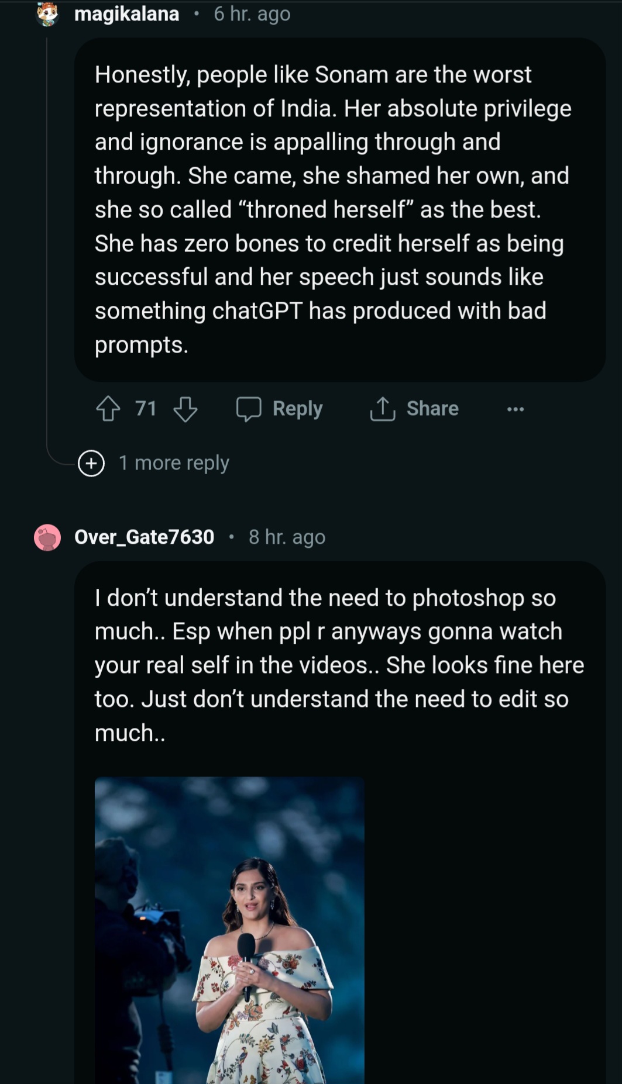Select Over_Gate7630's comment about photoshop

pos(339,665)
